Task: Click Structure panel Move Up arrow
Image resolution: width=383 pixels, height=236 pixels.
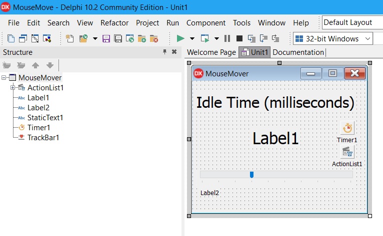Action: coord(35,65)
